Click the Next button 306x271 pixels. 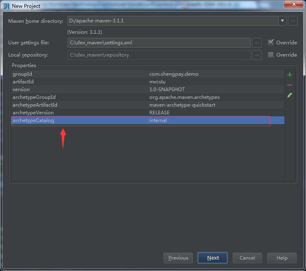tap(212, 258)
